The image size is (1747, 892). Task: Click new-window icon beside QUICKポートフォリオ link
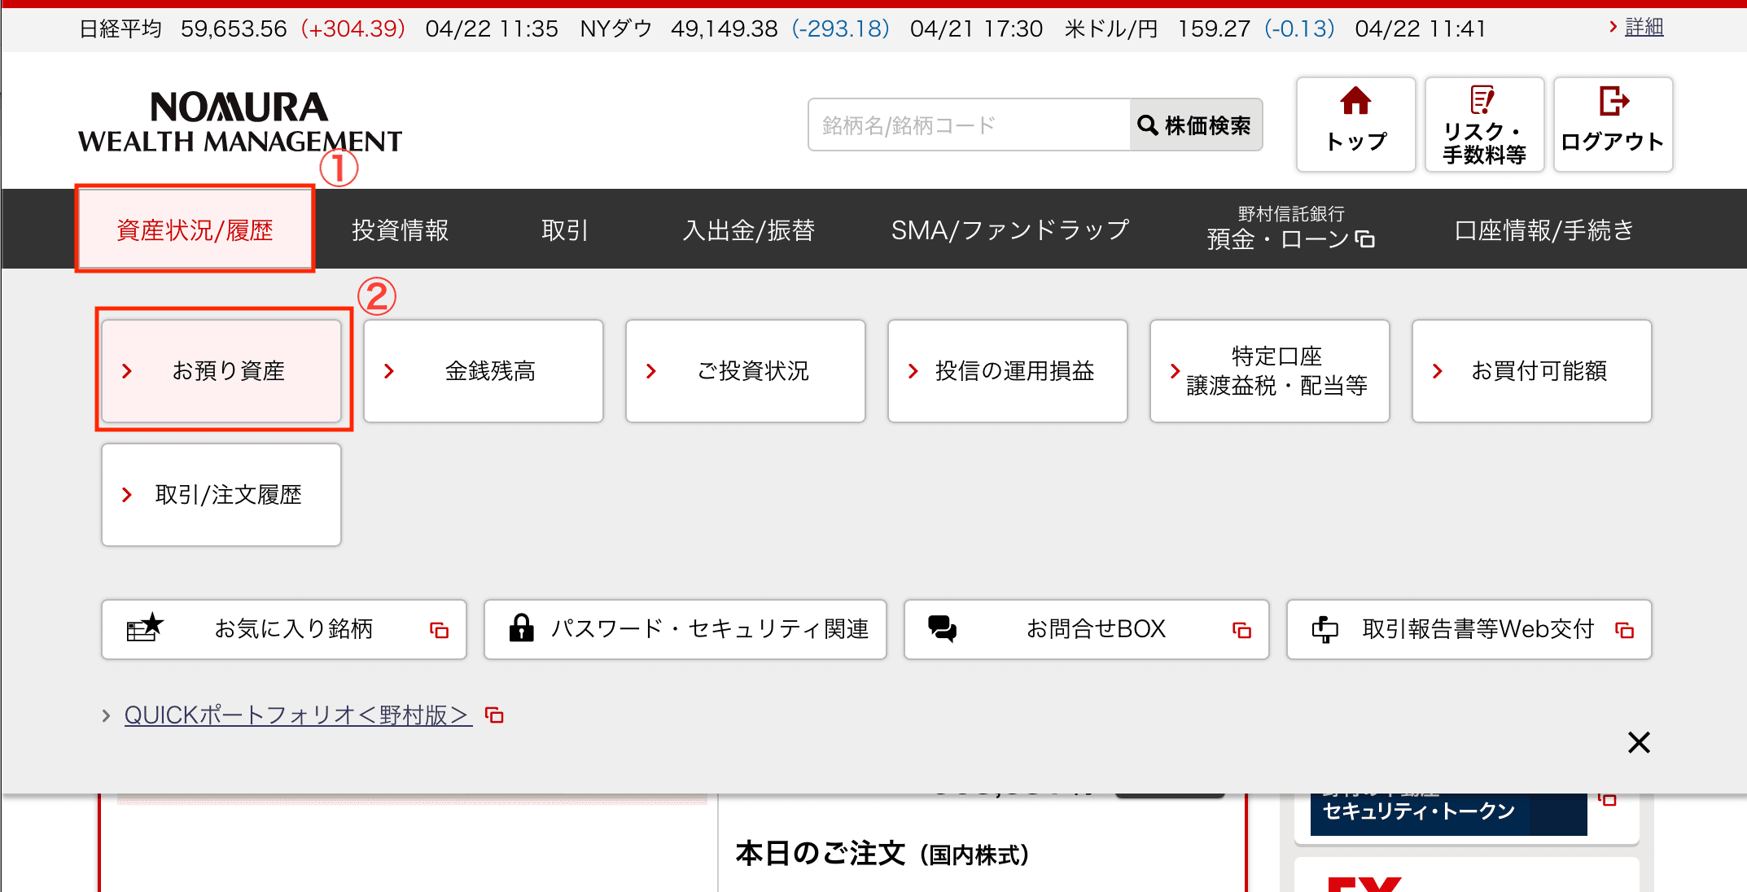tap(494, 715)
